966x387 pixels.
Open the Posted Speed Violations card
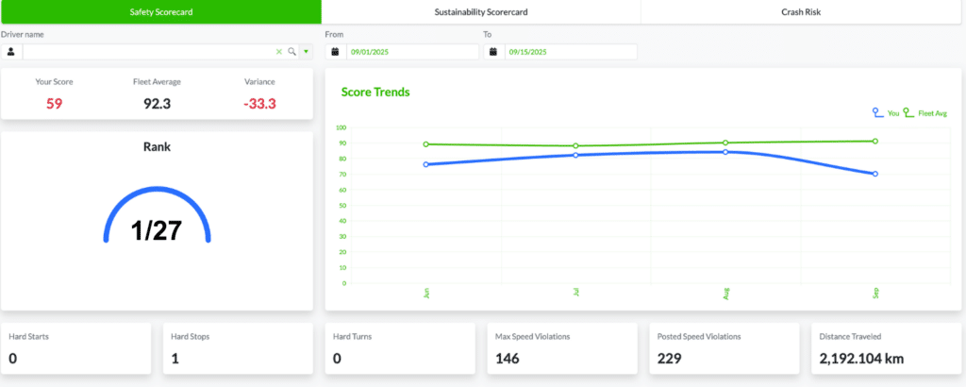click(724, 348)
